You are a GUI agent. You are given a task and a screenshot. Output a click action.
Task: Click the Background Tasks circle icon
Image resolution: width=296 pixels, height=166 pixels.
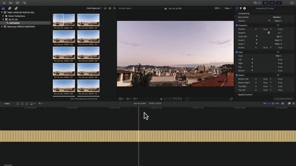click(x=18, y=3)
